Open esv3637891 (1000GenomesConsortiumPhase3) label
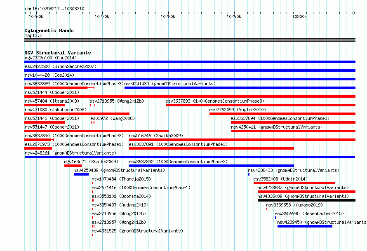Screen dimensions: 367x251 pyautogui.click(x=178, y=144)
